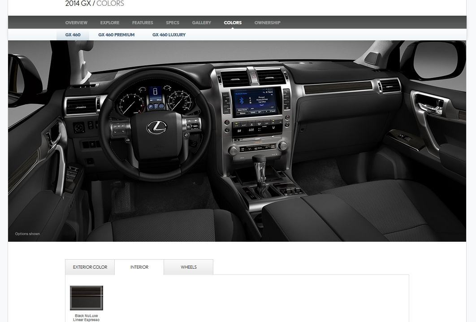Select the GX 460 Luxury model
This screenshot has height=322, width=476.
169,35
